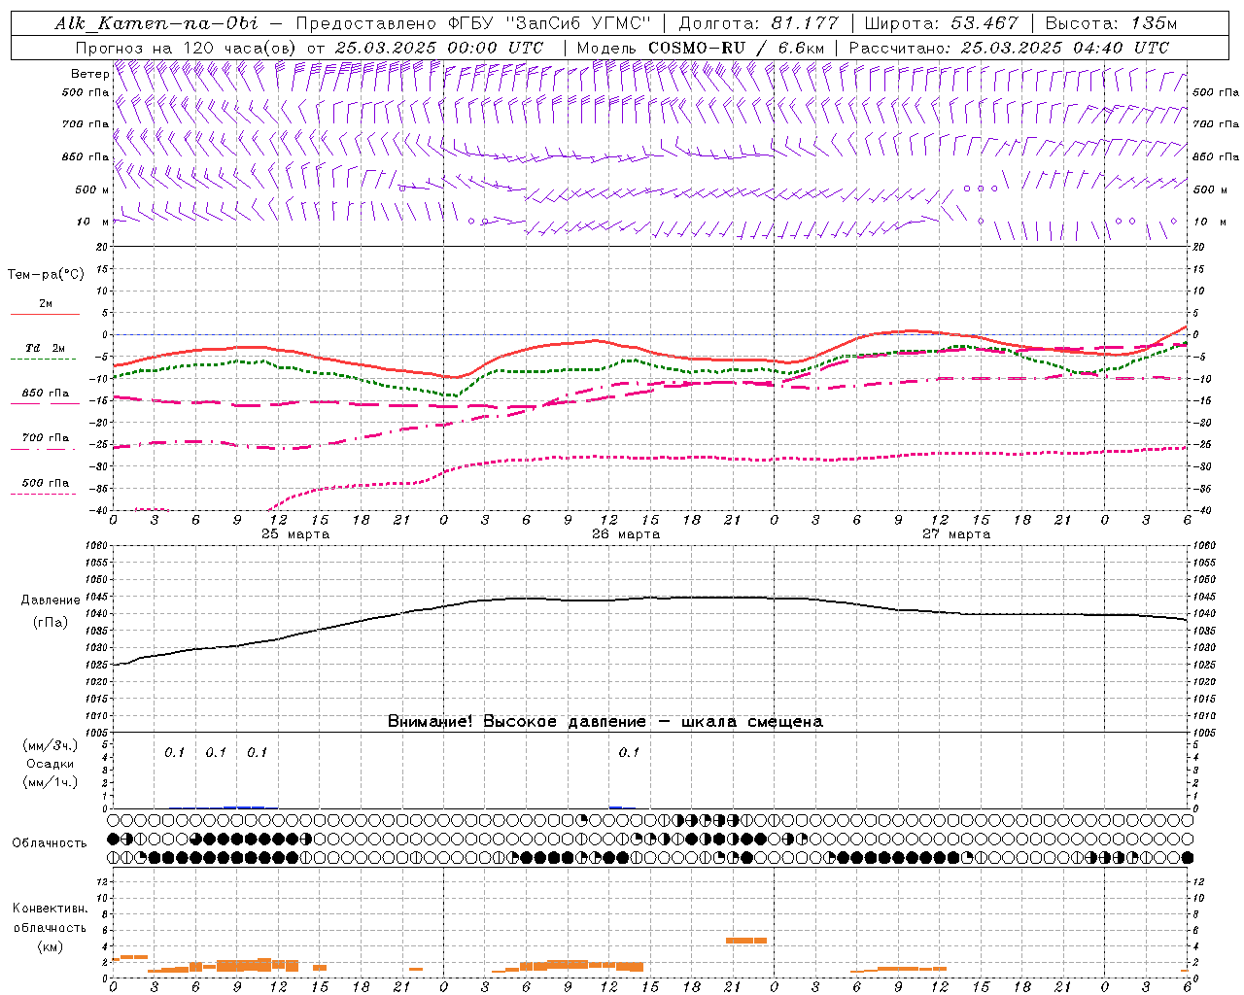Click the Осадки precipitation label
The width and height of the screenshot is (1244, 995).
pos(49,764)
